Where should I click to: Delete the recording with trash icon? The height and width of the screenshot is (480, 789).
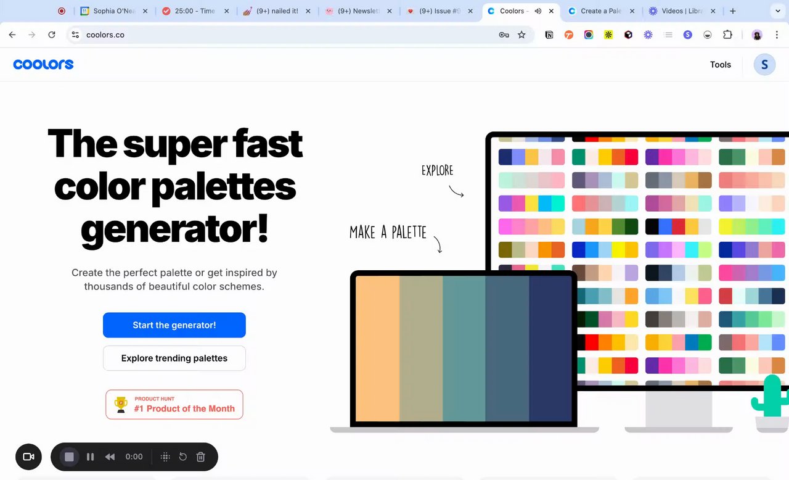click(200, 457)
